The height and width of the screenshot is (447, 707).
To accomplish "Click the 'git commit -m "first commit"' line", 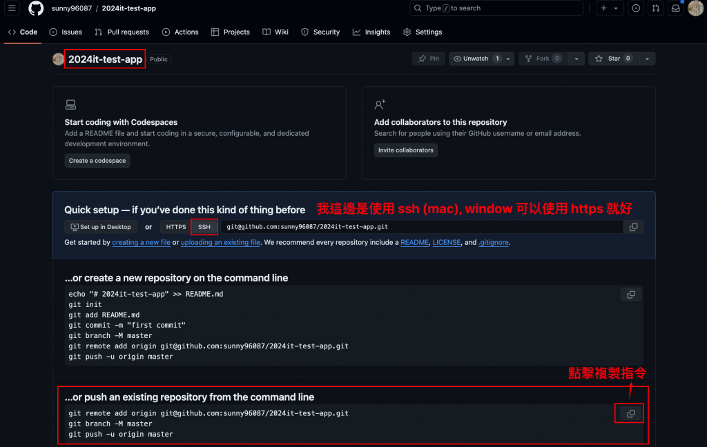I will pos(127,326).
